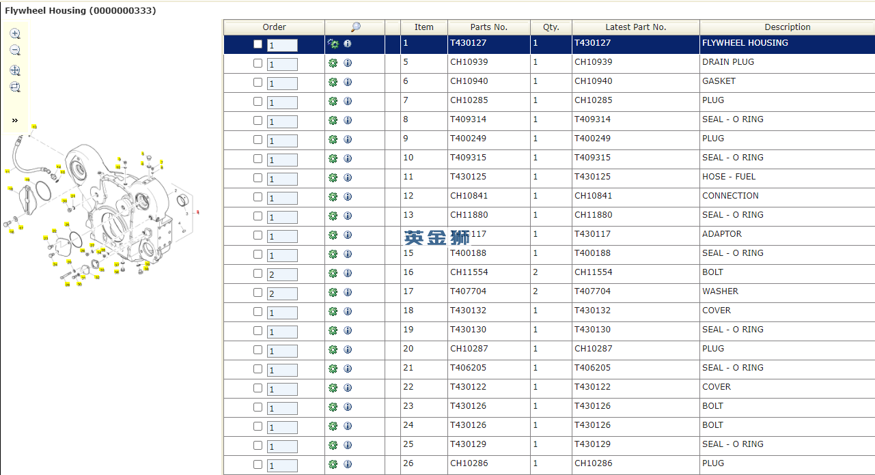Open info icon for part T430122 COVER
875x475 pixels.
pos(348,388)
